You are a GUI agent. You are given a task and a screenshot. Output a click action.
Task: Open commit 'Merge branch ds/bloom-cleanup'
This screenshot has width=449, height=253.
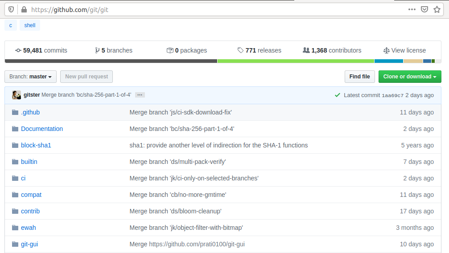pyautogui.click(x=176, y=211)
